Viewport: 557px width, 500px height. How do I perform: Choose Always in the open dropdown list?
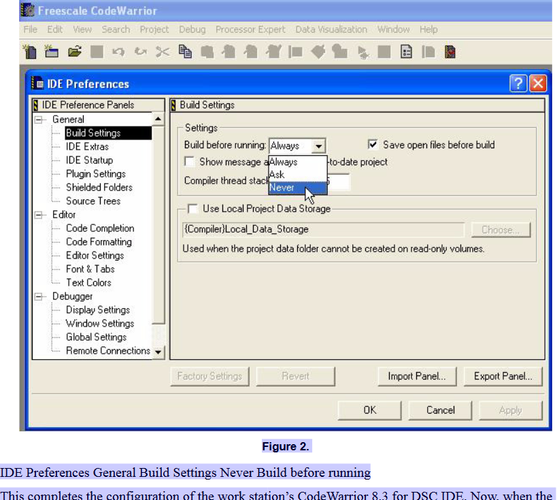(x=298, y=162)
